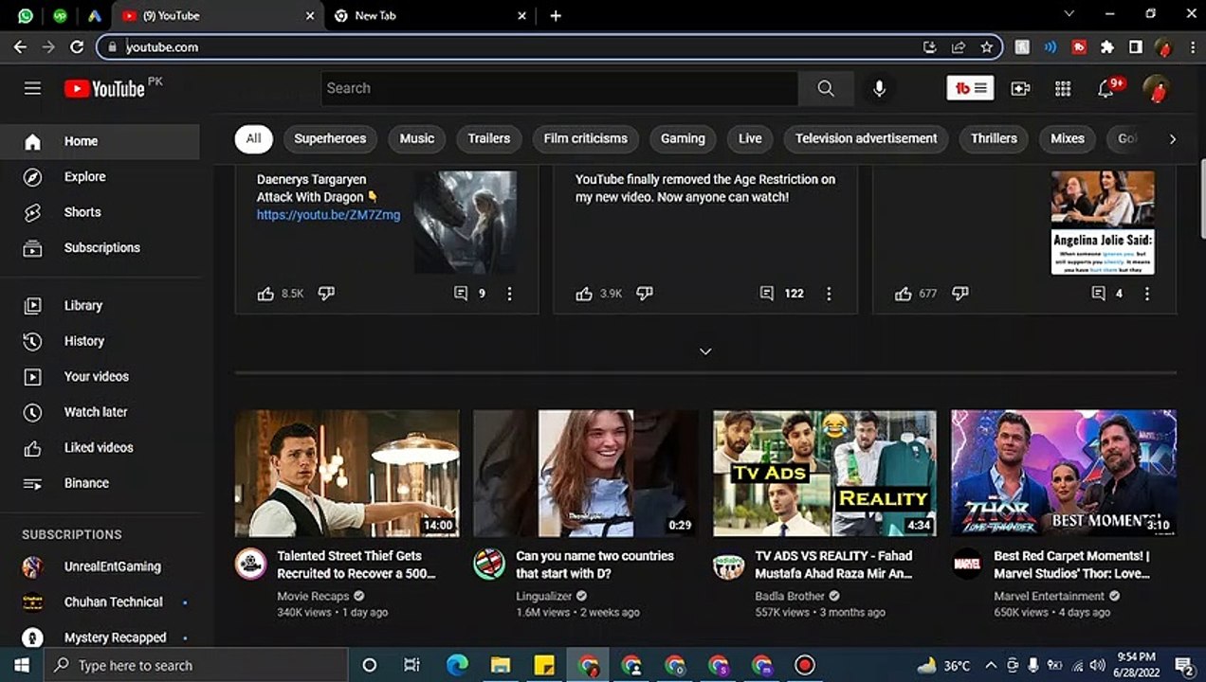Play the Thor Best Red Carpet Moments thumbnail
The height and width of the screenshot is (682, 1206).
pos(1064,474)
